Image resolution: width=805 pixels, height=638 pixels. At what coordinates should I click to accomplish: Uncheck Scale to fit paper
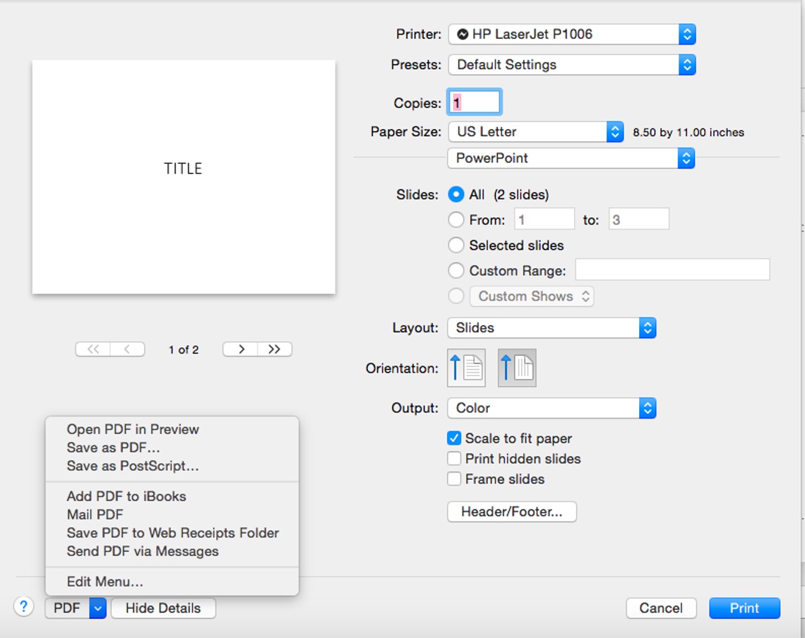tap(454, 438)
